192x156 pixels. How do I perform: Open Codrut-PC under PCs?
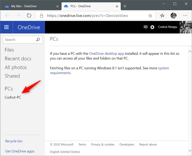coord(13,97)
